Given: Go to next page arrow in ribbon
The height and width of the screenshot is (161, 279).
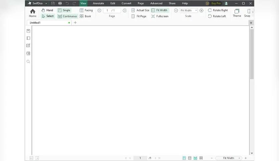Looking at the screenshot, I should [x=124, y=10].
